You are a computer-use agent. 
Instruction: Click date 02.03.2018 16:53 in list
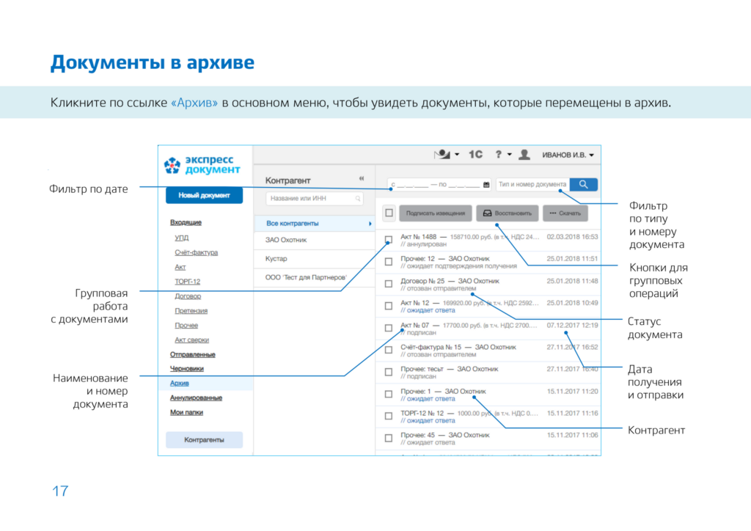point(572,237)
